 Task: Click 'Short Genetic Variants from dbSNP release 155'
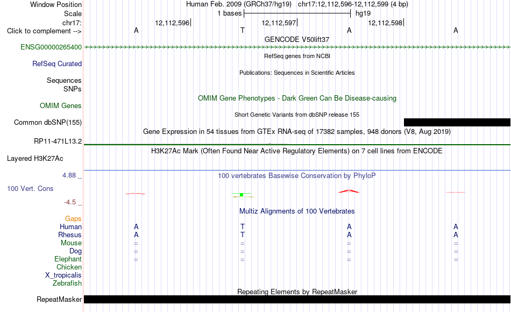297,115
